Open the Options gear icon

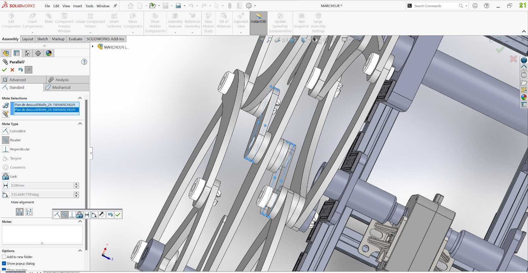[x=249, y=6]
